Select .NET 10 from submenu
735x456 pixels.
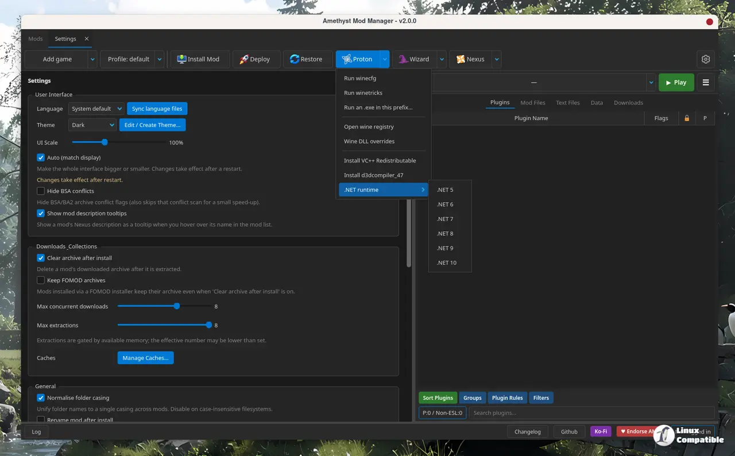point(450,262)
